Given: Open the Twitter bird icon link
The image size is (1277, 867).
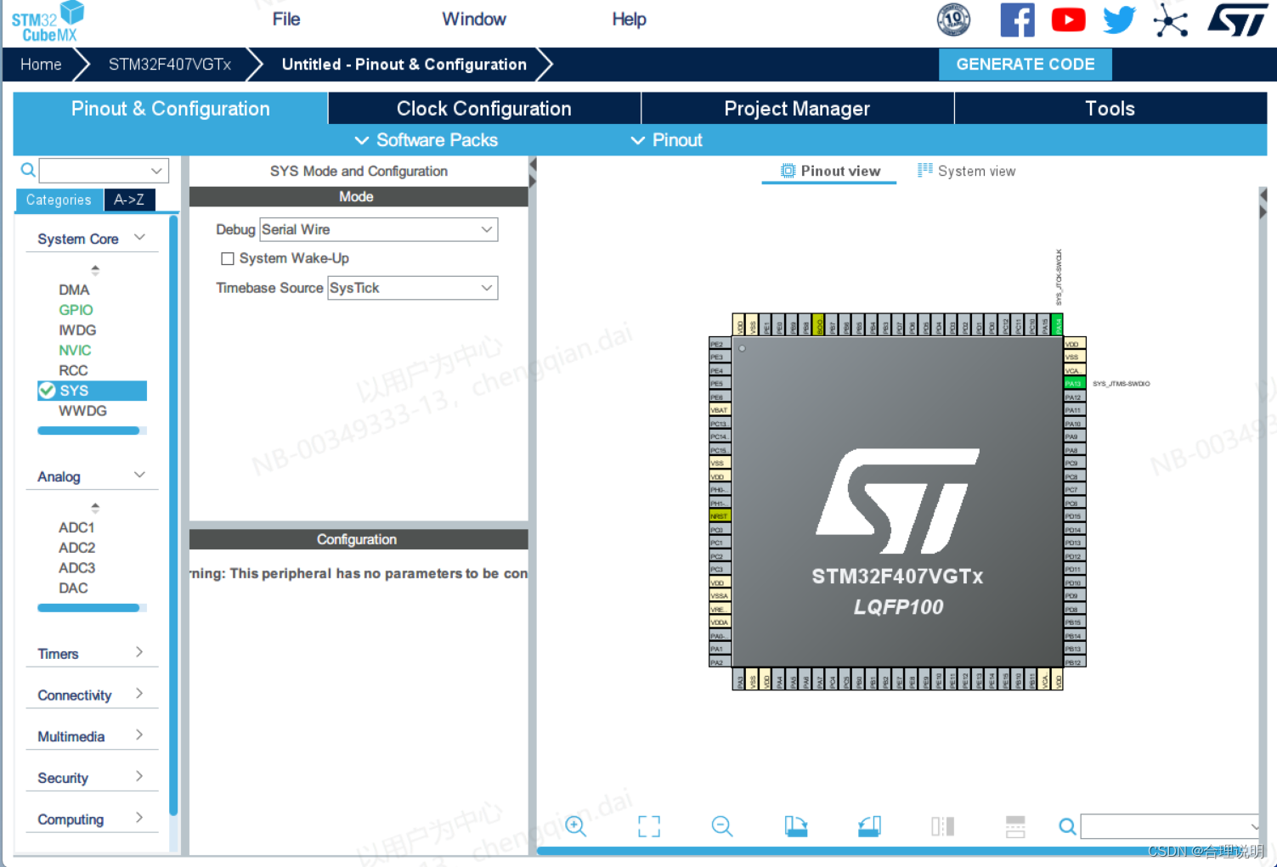Looking at the screenshot, I should (1119, 20).
